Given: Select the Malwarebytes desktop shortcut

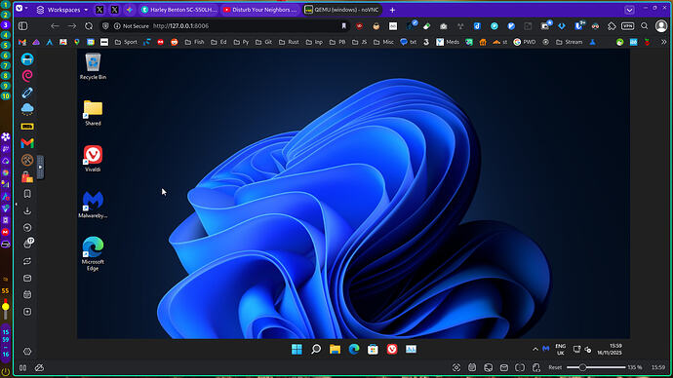Looking at the screenshot, I should point(93,205).
